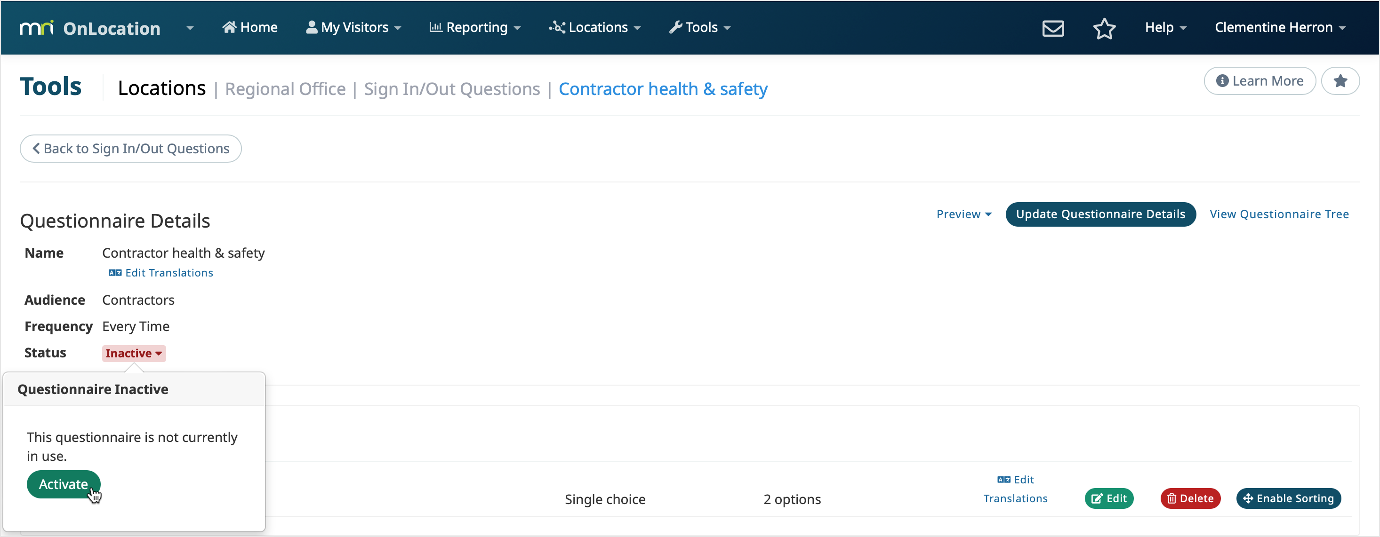Click Update Questionnaire Details button
The image size is (1380, 537).
tap(1100, 214)
